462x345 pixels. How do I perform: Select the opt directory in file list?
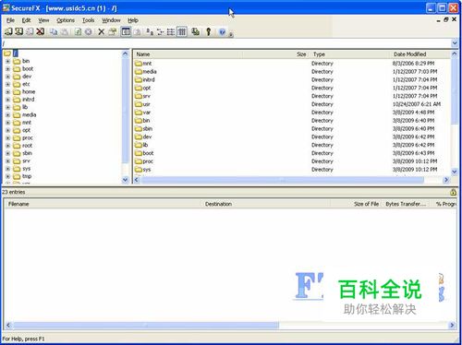(x=147, y=88)
